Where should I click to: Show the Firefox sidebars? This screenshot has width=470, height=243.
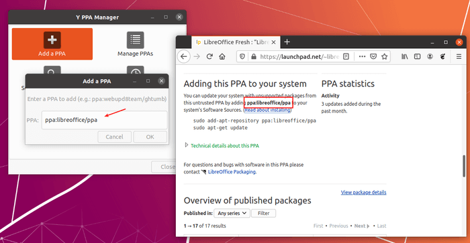click(417, 56)
